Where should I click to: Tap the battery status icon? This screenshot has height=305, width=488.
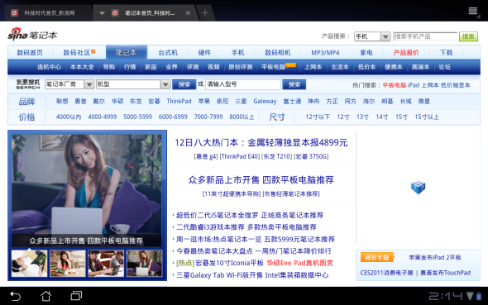click(x=479, y=296)
